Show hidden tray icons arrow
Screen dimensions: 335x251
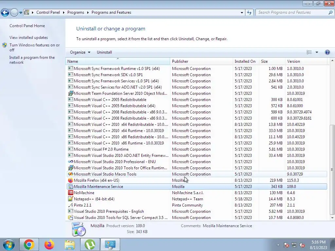coord(278,245)
